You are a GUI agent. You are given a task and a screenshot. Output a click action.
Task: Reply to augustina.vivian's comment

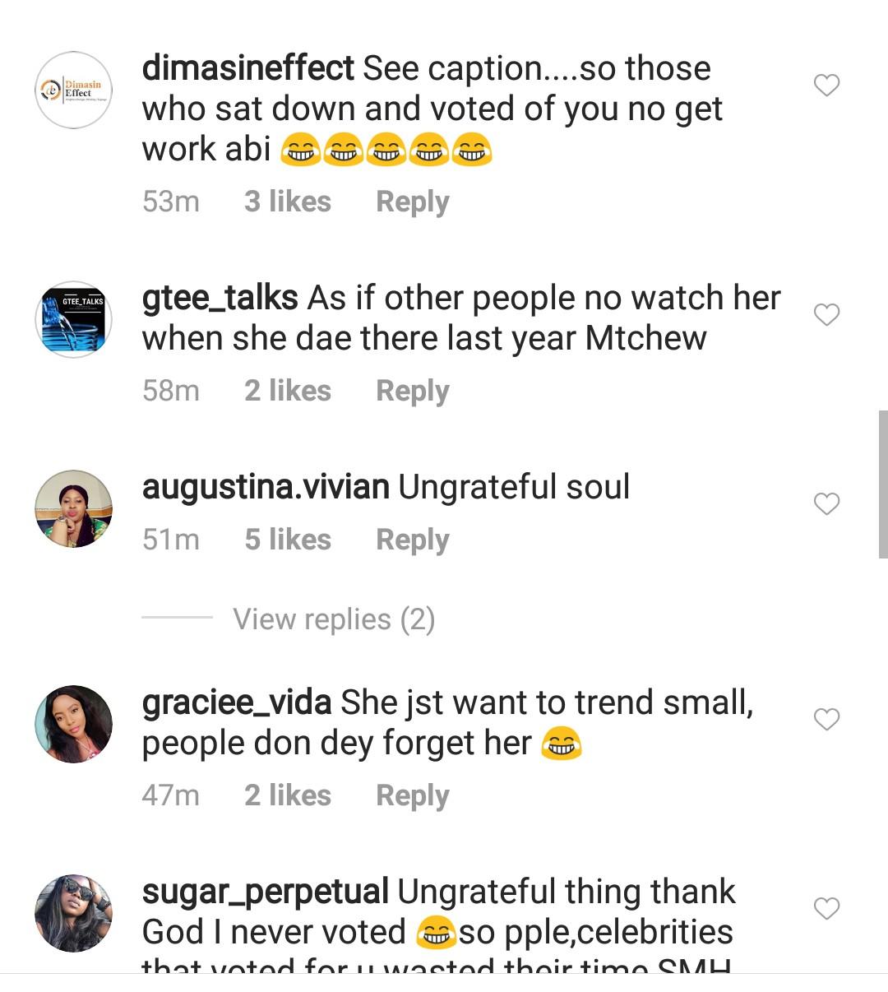[412, 540]
